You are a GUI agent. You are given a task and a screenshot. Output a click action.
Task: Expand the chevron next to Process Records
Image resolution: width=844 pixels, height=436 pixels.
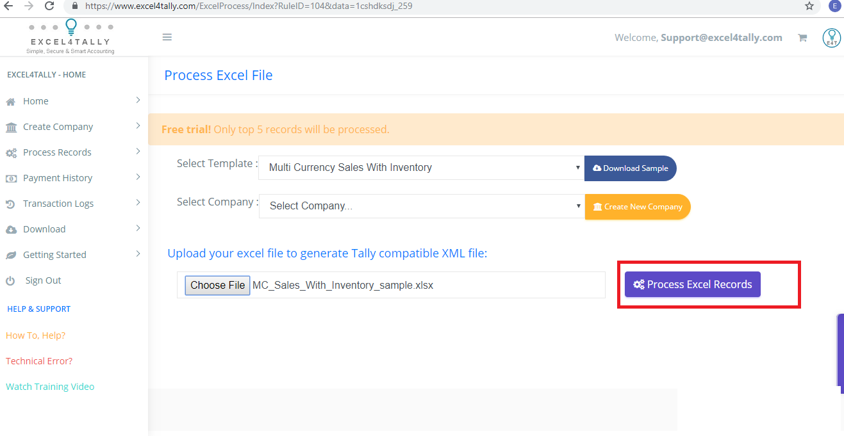pyautogui.click(x=138, y=152)
